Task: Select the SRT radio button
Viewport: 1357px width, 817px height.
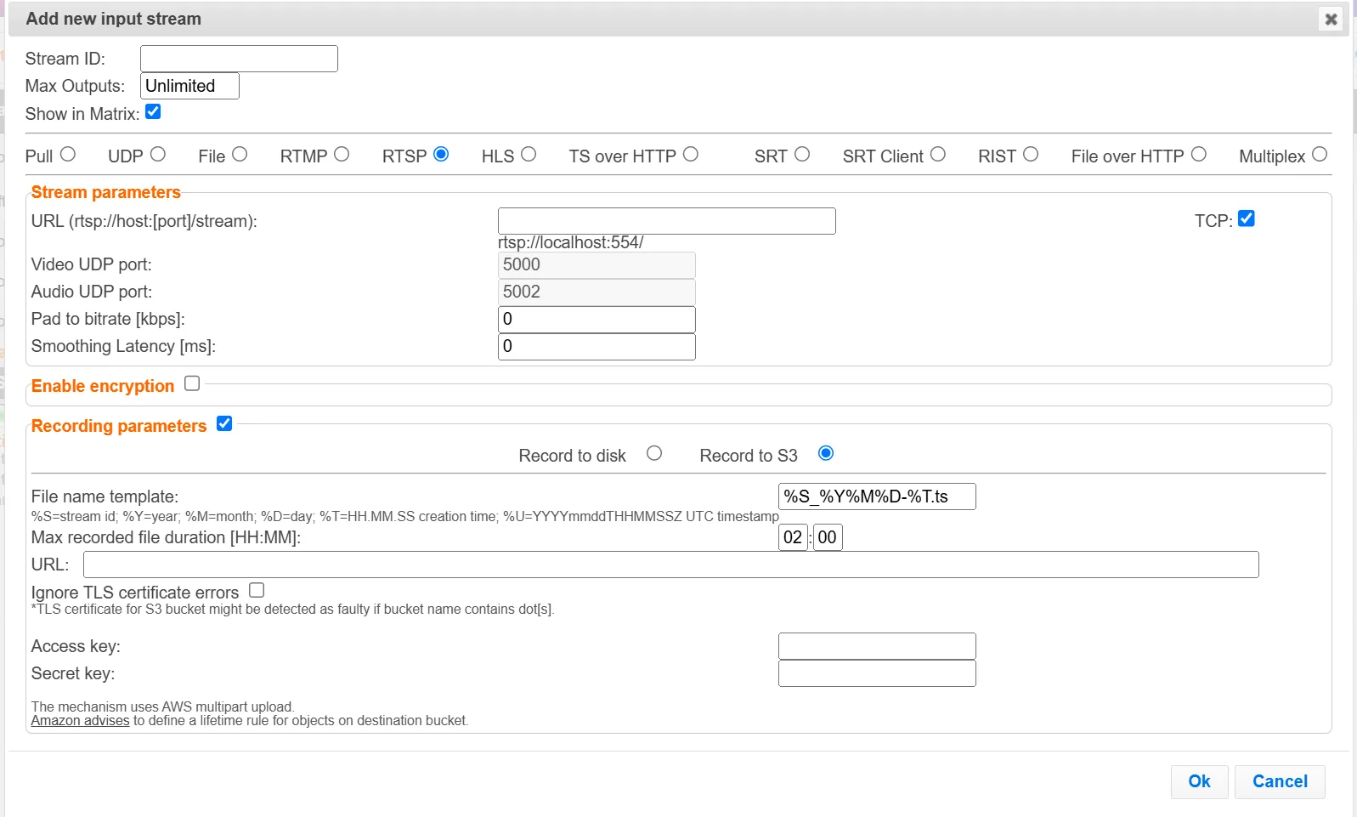Action: [x=802, y=154]
